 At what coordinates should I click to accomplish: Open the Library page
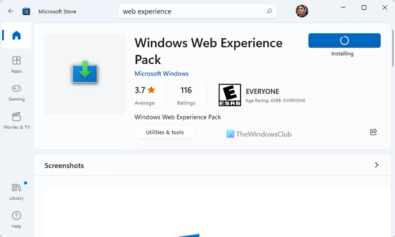[x=16, y=191]
